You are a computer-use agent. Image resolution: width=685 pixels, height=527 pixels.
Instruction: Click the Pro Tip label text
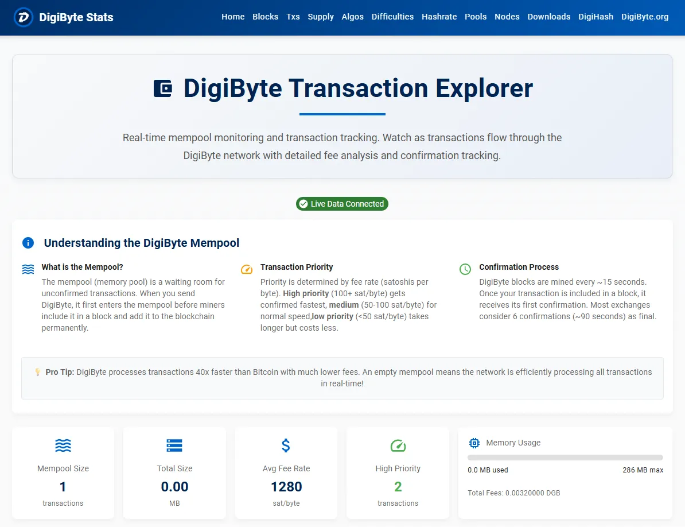tap(60, 373)
